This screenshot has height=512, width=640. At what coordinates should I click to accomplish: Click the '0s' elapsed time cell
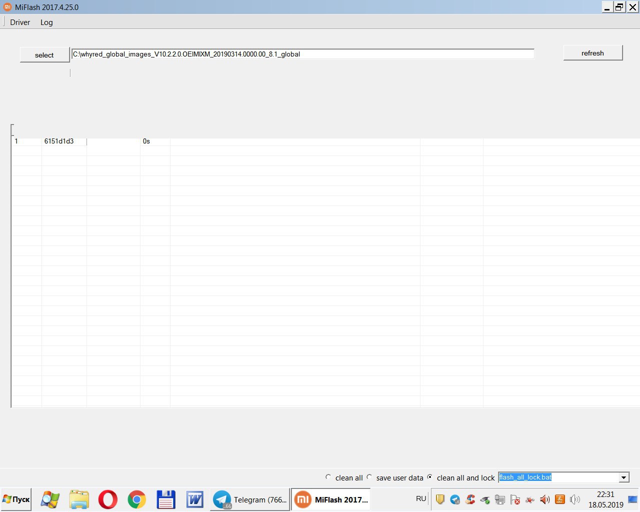tap(146, 141)
